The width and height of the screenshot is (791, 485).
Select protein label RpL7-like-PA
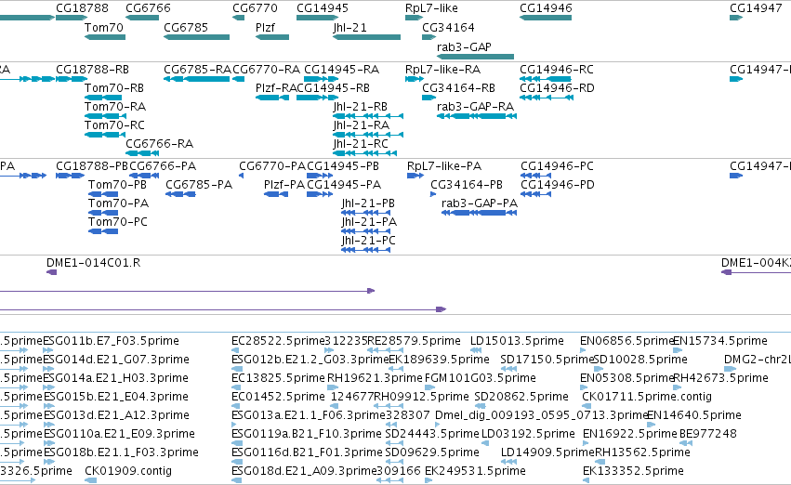[x=444, y=166]
